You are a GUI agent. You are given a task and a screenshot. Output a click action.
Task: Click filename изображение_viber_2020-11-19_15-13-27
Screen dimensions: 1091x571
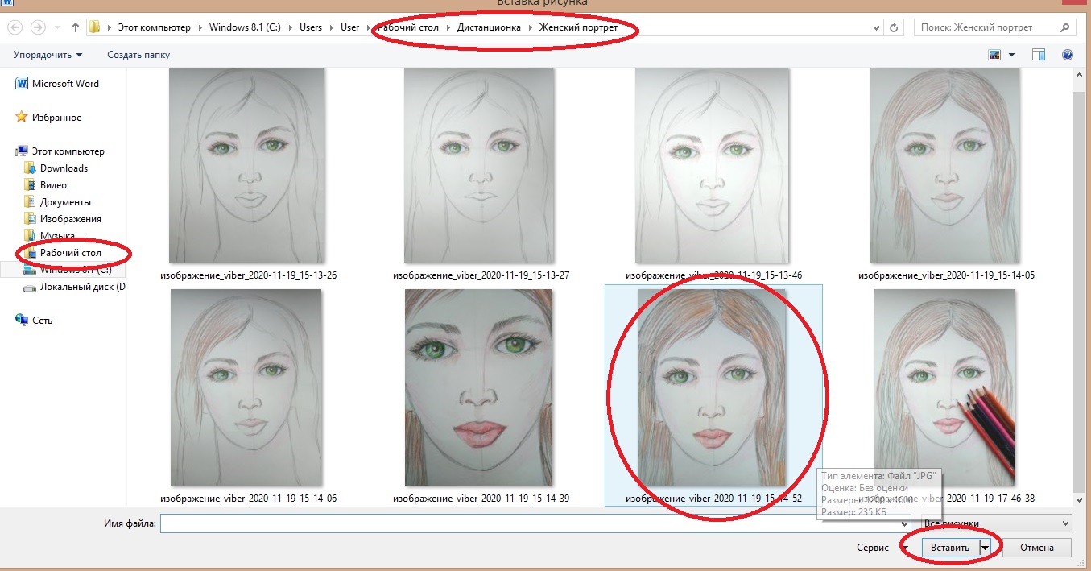click(481, 275)
